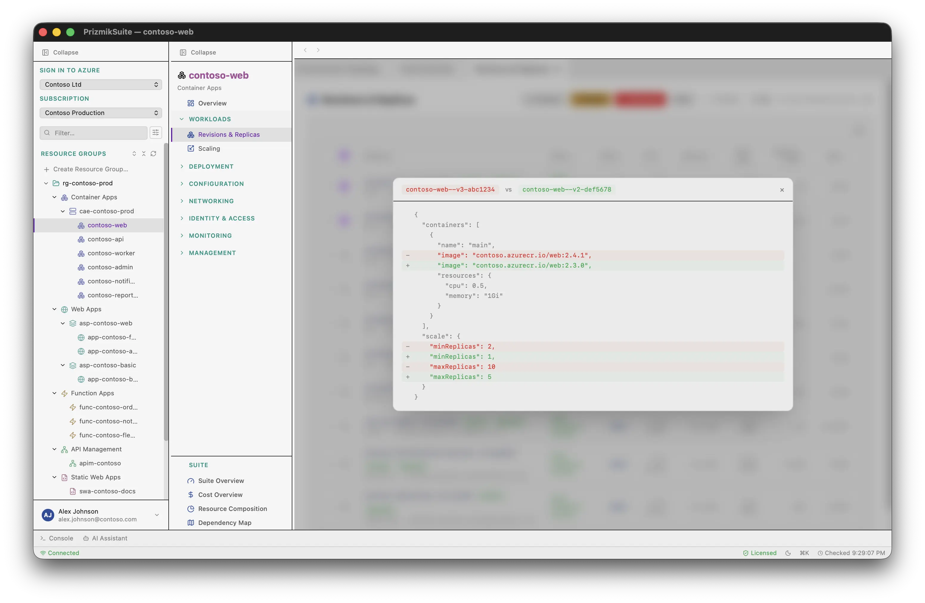Image resolution: width=925 pixels, height=603 pixels.
Task: Click app-contoso-b... web app icon
Action: (81, 379)
